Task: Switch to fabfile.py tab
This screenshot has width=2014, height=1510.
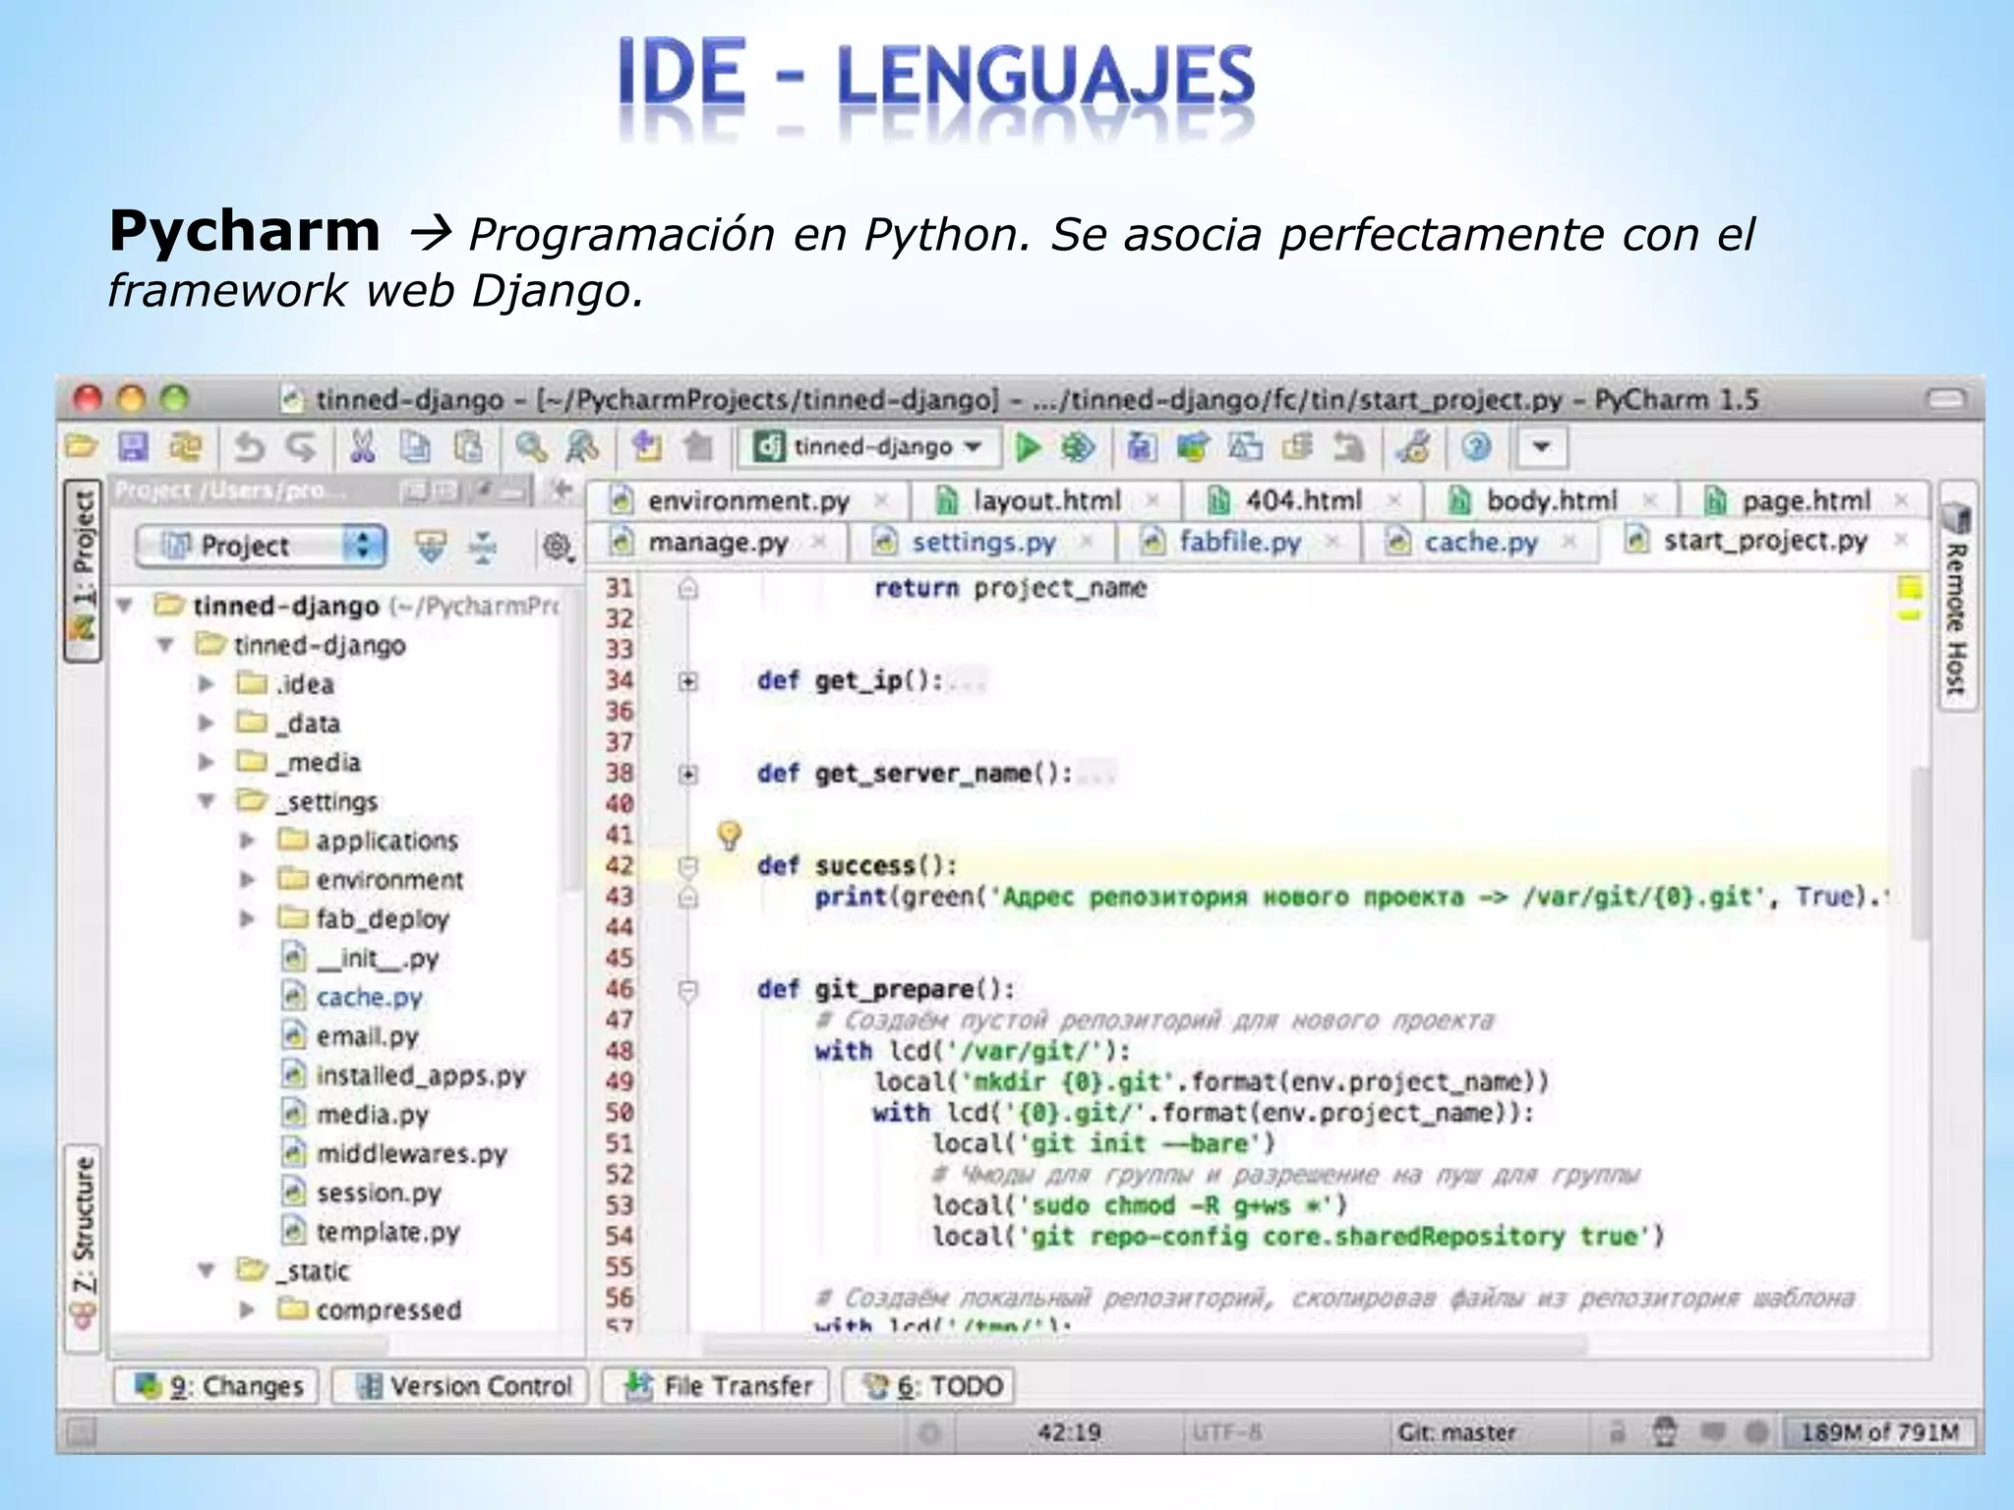Action: pos(1239,542)
